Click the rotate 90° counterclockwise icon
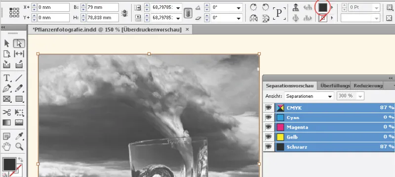This screenshot has height=177, width=395. (x=265, y=7)
